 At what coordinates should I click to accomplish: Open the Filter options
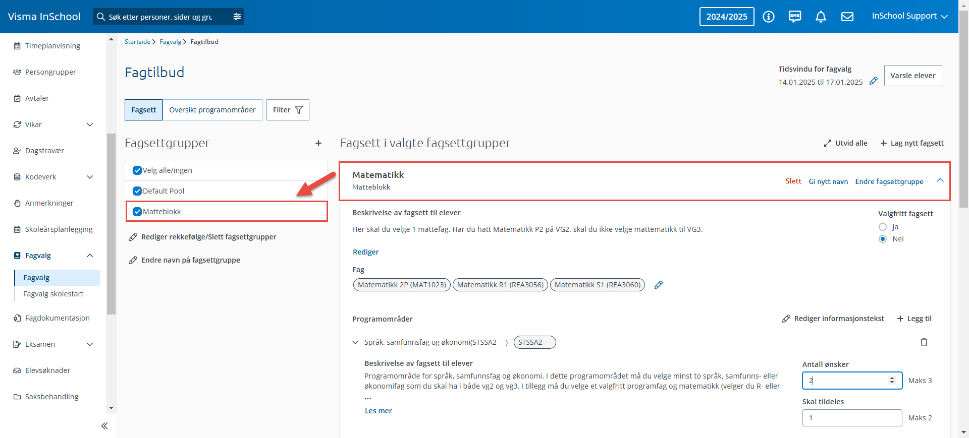click(x=288, y=110)
